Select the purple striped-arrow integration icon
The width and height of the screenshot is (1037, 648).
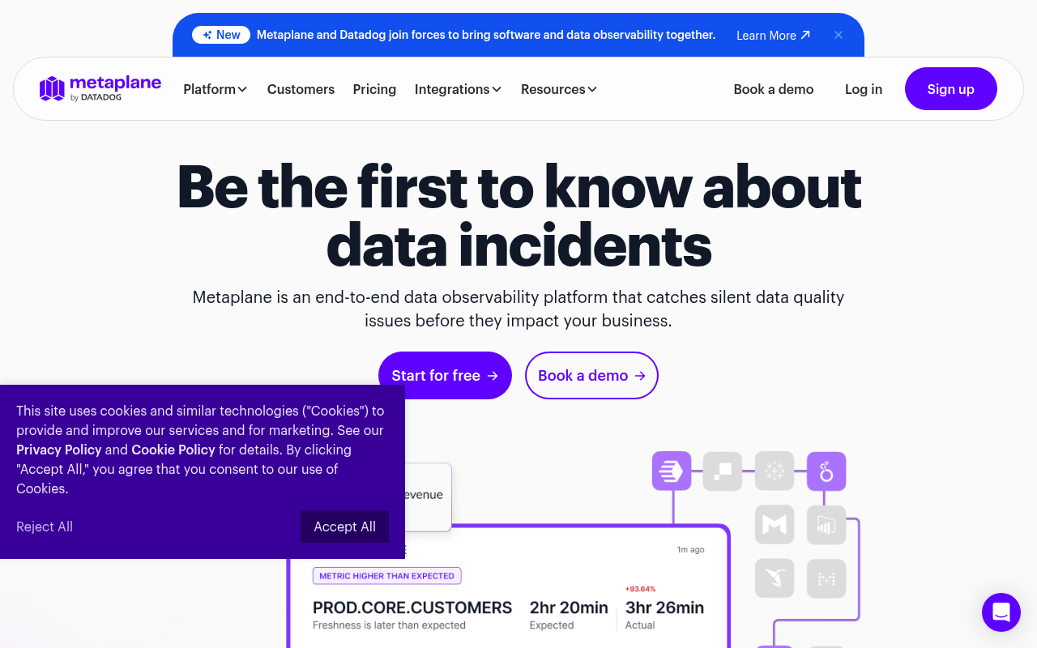pyautogui.click(x=672, y=471)
